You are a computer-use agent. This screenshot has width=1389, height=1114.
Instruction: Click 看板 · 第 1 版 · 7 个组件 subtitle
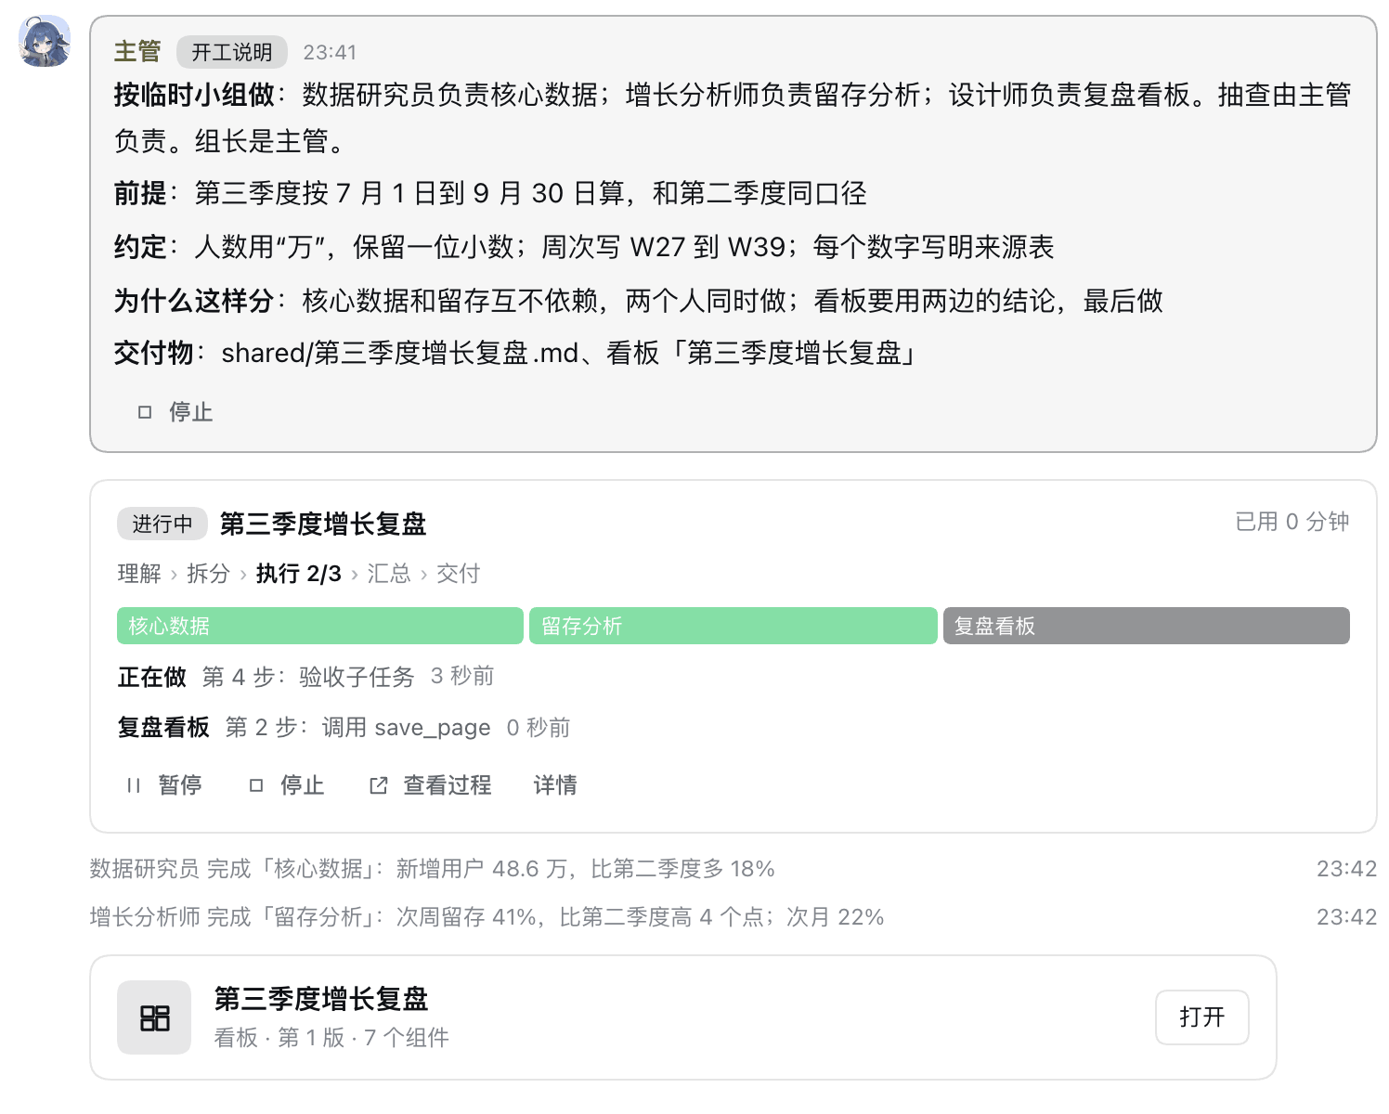pyautogui.click(x=331, y=1038)
